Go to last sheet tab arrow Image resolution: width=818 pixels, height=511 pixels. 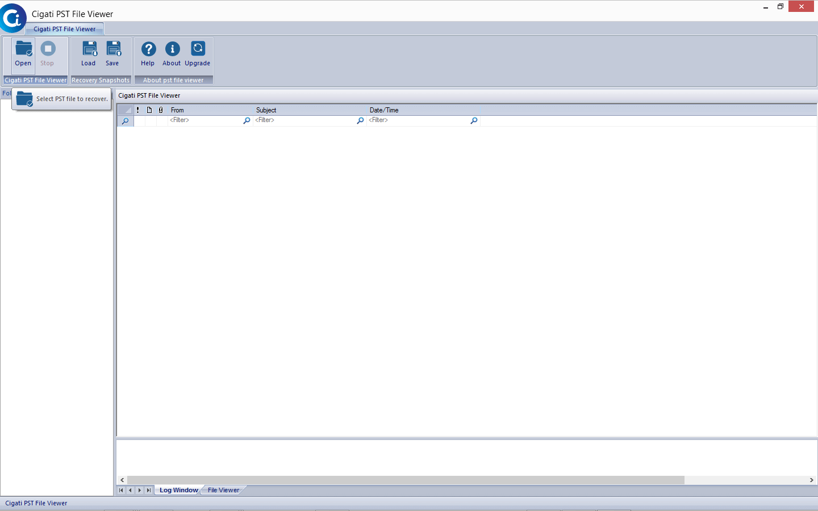148,490
